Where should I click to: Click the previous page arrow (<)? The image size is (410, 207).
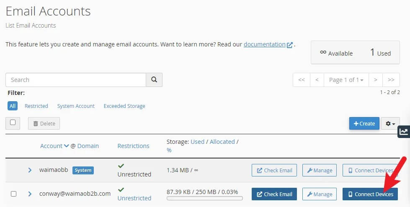pos(317,80)
